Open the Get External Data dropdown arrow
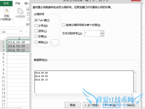The width and height of the screenshot is (145, 109). click(12, 19)
